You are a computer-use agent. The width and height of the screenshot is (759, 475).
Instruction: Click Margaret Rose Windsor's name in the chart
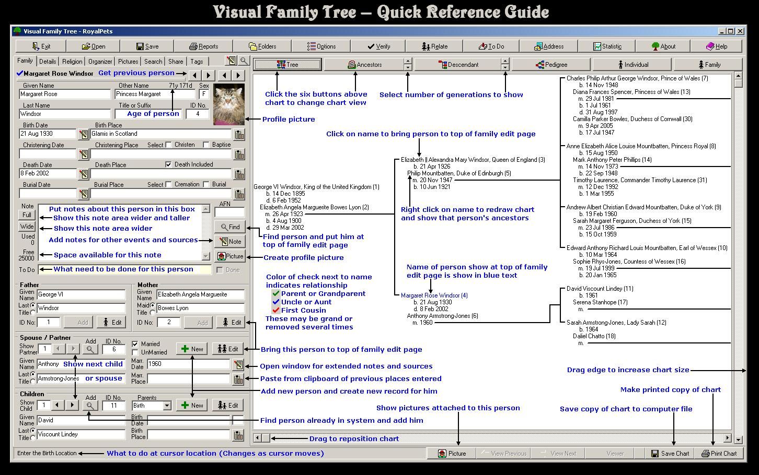tap(433, 295)
